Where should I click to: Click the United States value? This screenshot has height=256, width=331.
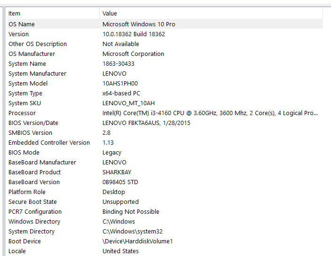pyautogui.click(x=120, y=251)
